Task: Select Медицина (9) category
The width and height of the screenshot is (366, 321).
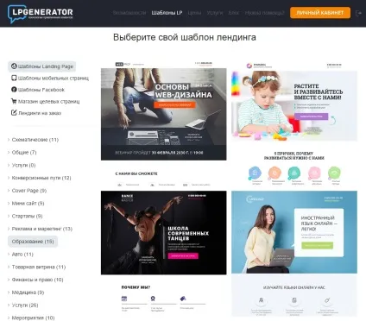Action: point(28,293)
